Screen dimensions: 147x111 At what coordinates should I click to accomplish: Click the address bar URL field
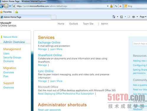click(x=60, y=6)
